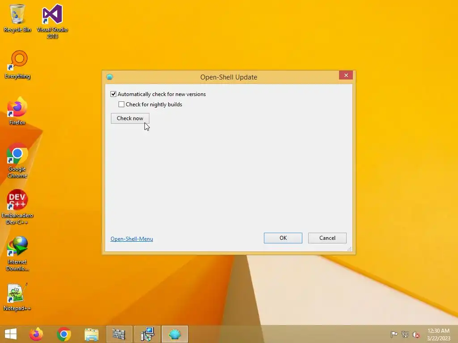Click the muted volume tray icon
The height and width of the screenshot is (343, 458).
[416, 335]
